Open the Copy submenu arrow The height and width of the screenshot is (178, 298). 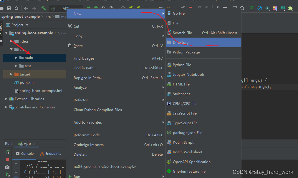tap(163, 36)
